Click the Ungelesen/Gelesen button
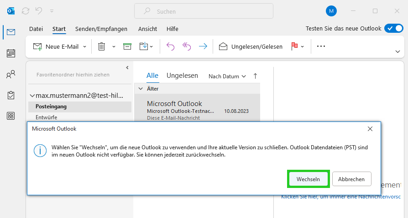The height and width of the screenshot is (218, 408). pos(251,47)
